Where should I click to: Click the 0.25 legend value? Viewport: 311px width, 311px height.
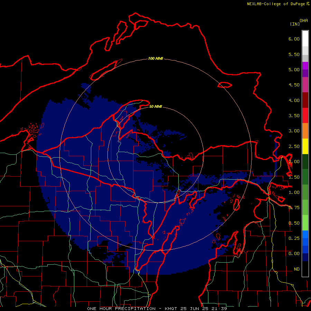(294, 238)
